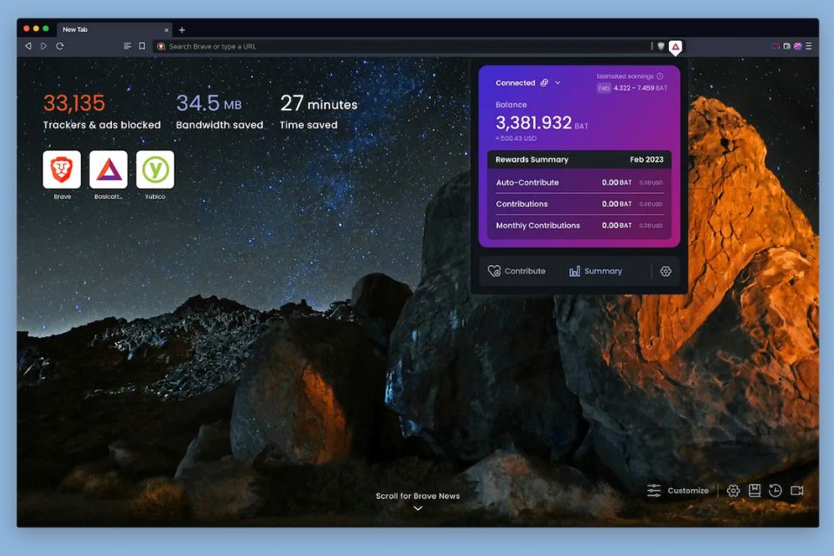Viewport: 834px width, 556px height.
Task: Click the link icon next to Connected
Action: 544,83
